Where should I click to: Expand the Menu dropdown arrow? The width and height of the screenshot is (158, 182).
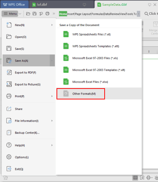click(x=20, y=14)
